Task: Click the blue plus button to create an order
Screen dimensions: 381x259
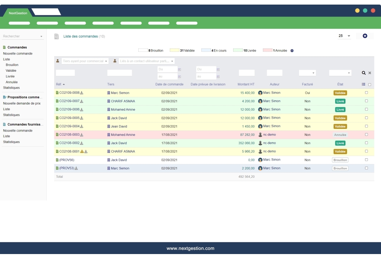Action: pyautogui.click(x=365, y=36)
